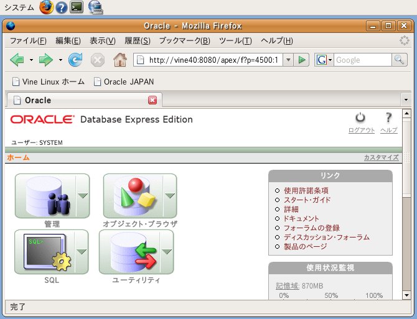The width and height of the screenshot is (417, 319).
Task: Click the 記憶域 storage link
Action: point(288,286)
